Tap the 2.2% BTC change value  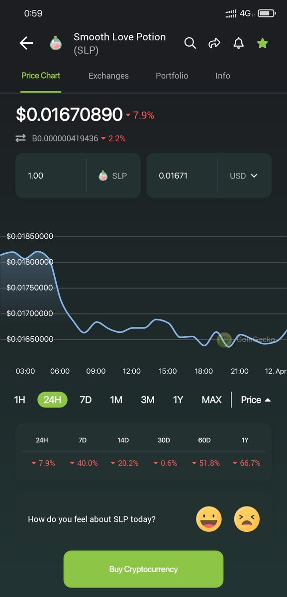113,138
